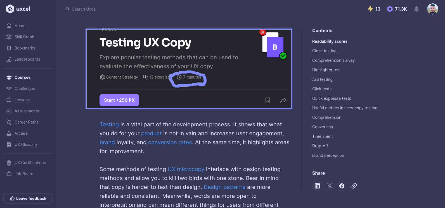Bookmark this lesson with the bookmark icon

click(x=268, y=100)
